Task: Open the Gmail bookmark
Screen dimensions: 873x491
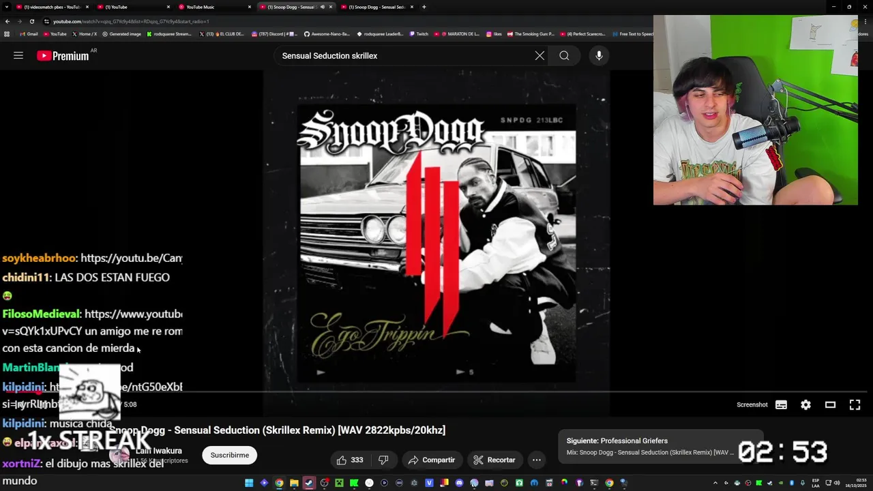Action: coord(29,34)
